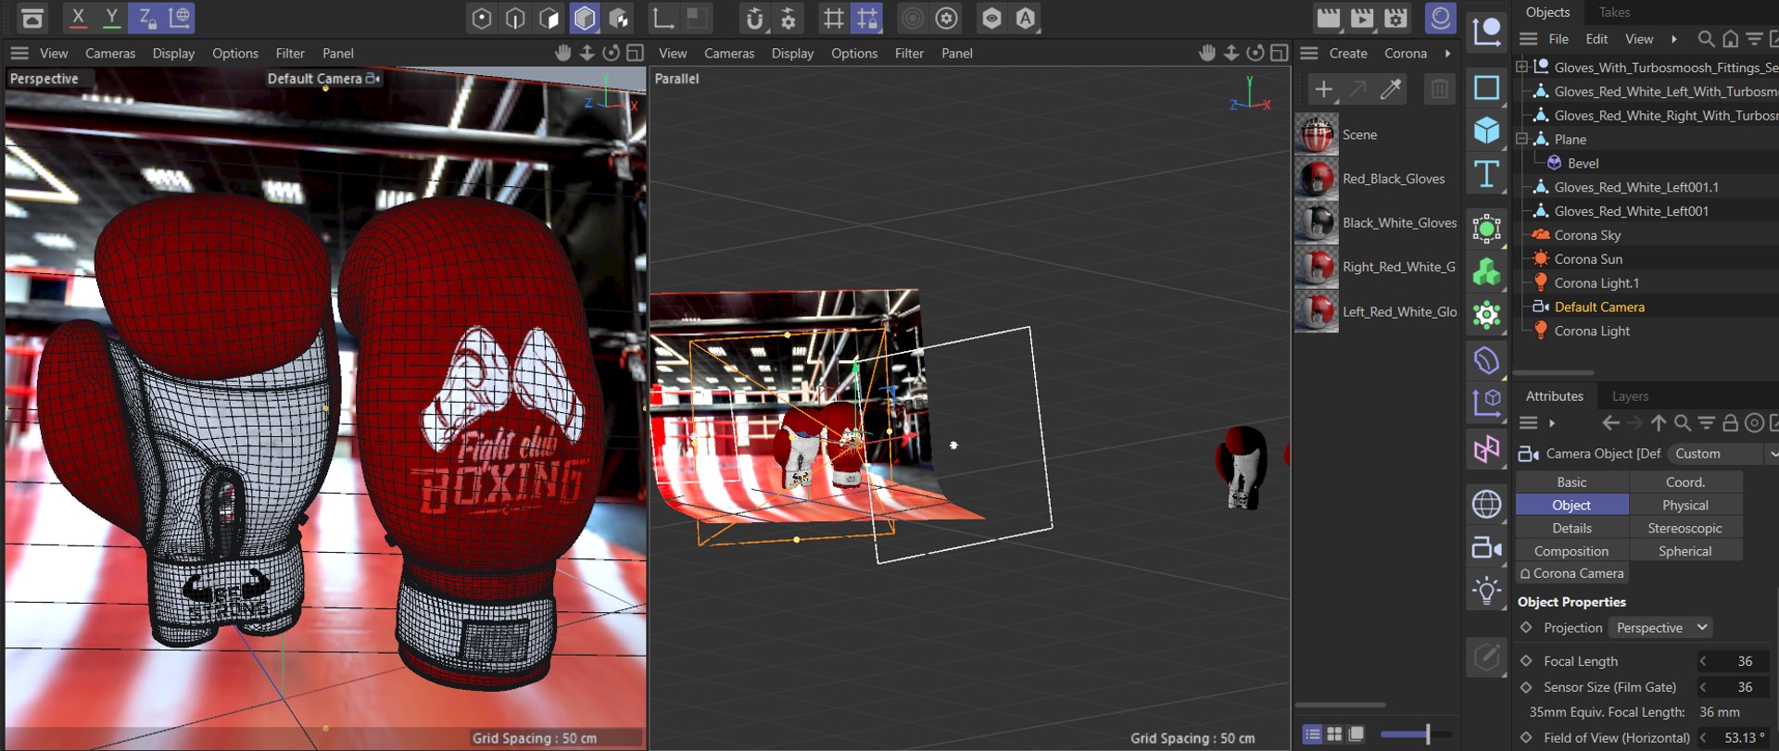Screen dimensions: 1779x751
Task: Open the Physical camera tab
Action: [1685, 506]
